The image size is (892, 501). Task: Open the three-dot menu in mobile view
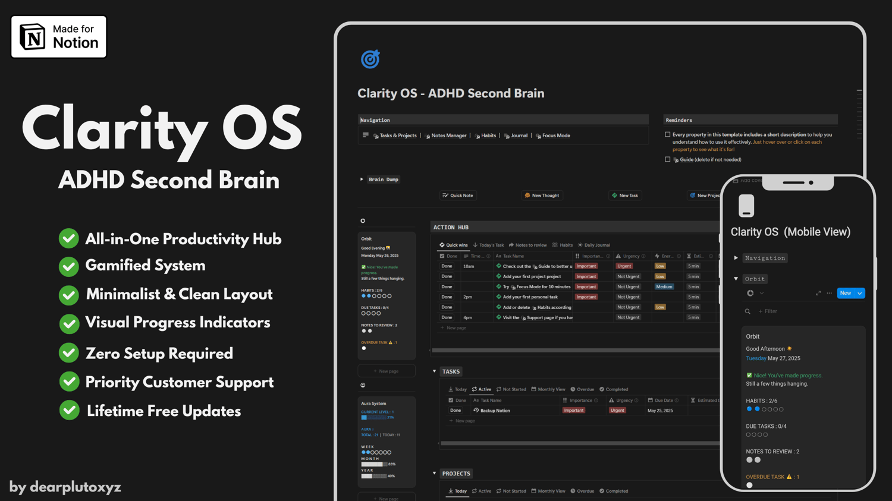(x=829, y=293)
